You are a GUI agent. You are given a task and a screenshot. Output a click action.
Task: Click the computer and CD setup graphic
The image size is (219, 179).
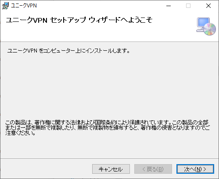[x=206, y=26]
